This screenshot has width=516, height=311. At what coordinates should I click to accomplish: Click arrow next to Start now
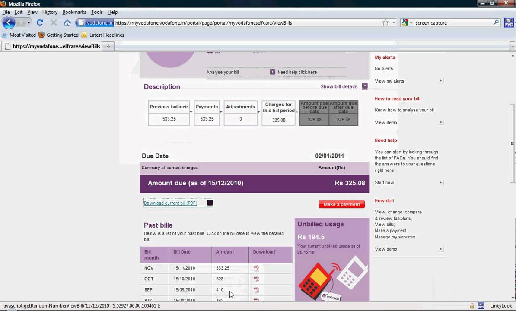pyautogui.click(x=441, y=182)
